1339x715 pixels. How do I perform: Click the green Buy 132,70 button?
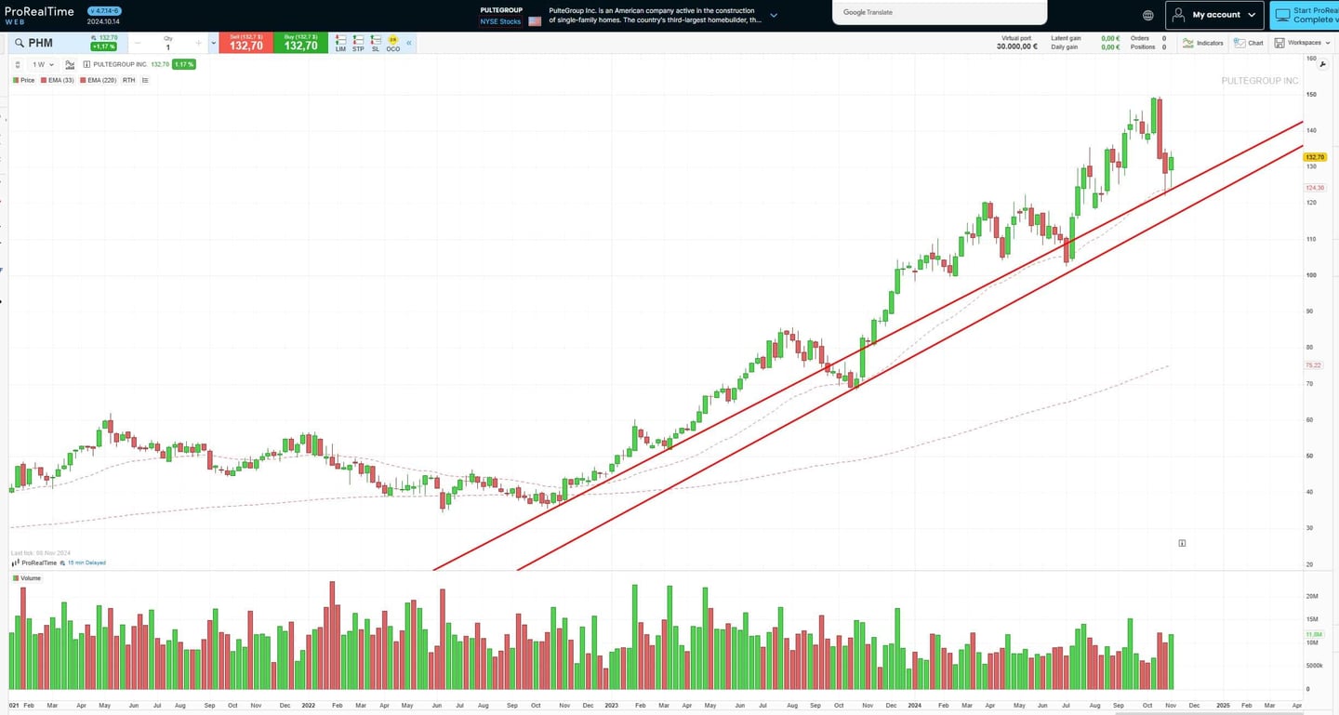(x=300, y=43)
